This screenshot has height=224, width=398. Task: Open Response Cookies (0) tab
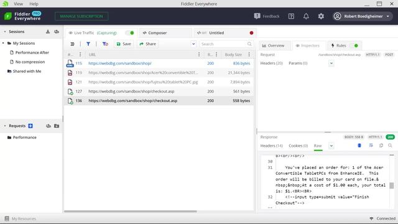click(x=298, y=146)
